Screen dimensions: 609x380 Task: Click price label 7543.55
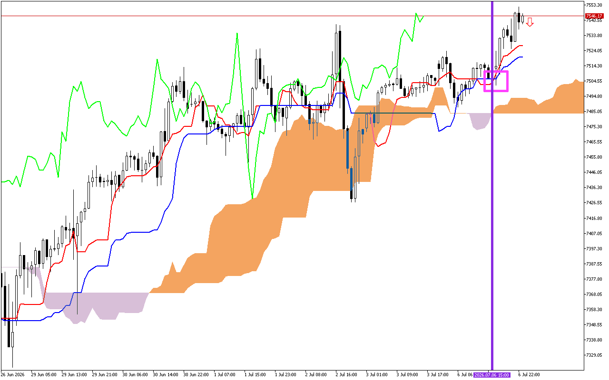pos(595,20)
